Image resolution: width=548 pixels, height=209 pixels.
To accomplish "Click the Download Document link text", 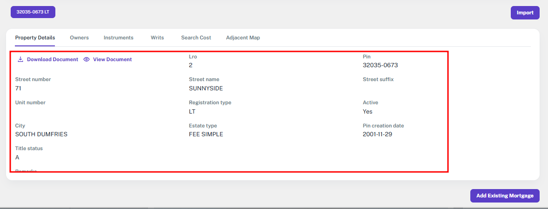I will click(53, 60).
